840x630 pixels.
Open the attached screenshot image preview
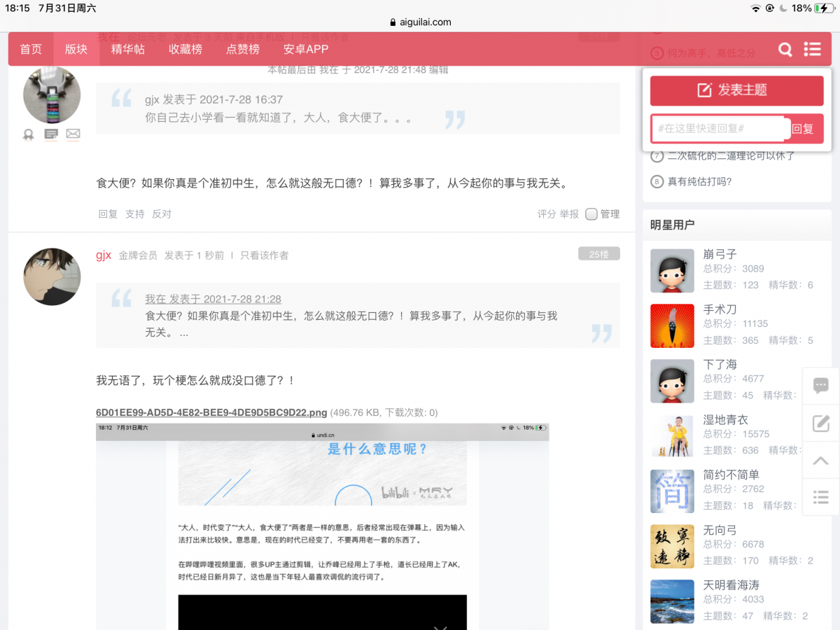pos(323,526)
